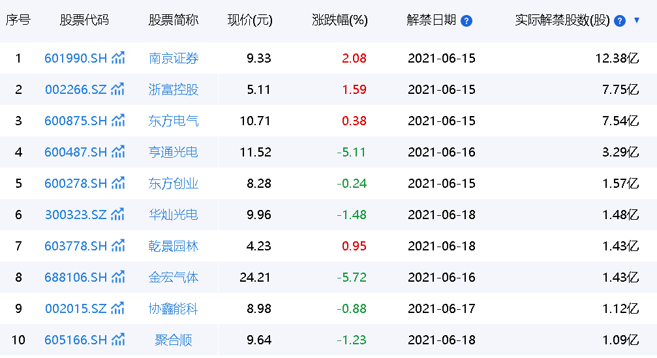Open stock code 601990.SH
This screenshot has height=358, width=657.
[76, 58]
